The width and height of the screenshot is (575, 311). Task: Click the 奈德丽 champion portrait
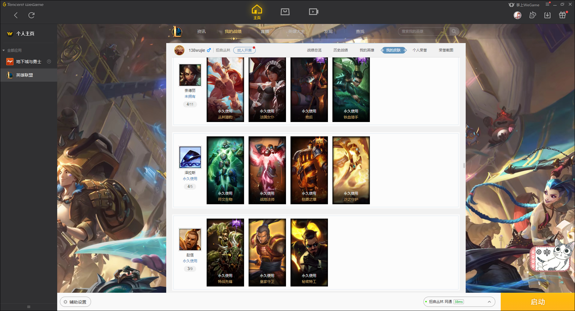(190, 75)
